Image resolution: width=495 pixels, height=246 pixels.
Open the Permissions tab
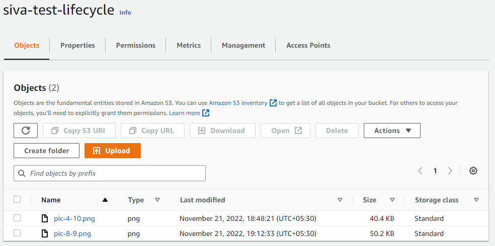click(136, 45)
